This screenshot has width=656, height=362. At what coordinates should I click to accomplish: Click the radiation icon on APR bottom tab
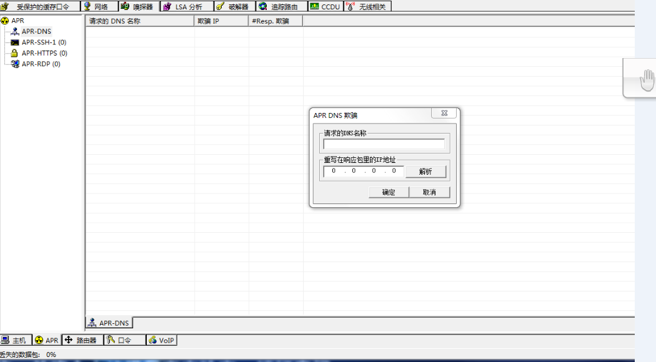click(x=39, y=340)
